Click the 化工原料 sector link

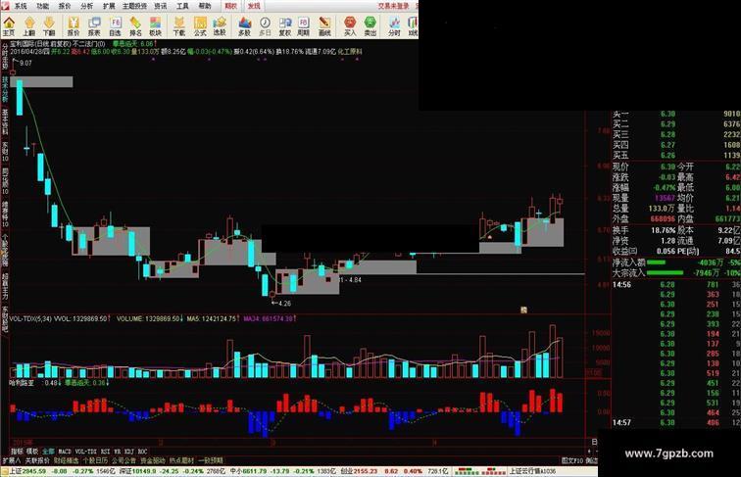[x=350, y=52]
